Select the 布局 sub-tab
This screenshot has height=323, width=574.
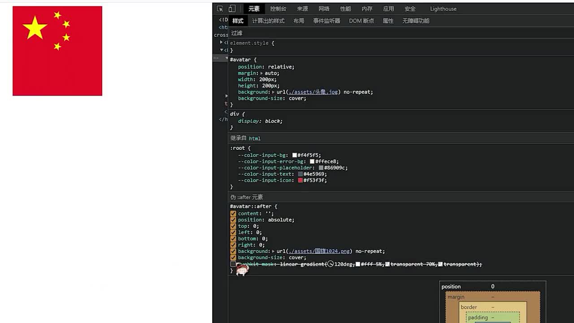[x=299, y=21]
